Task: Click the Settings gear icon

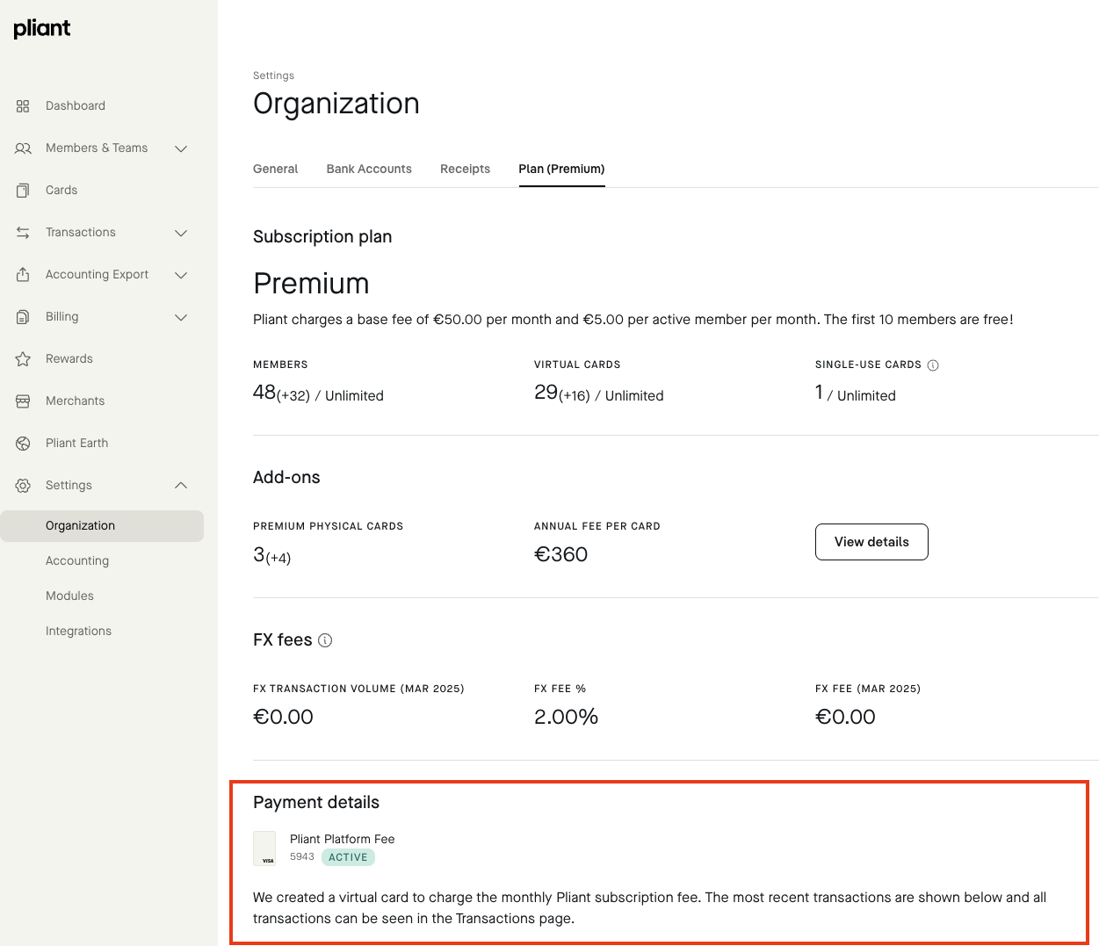Action: (x=23, y=486)
